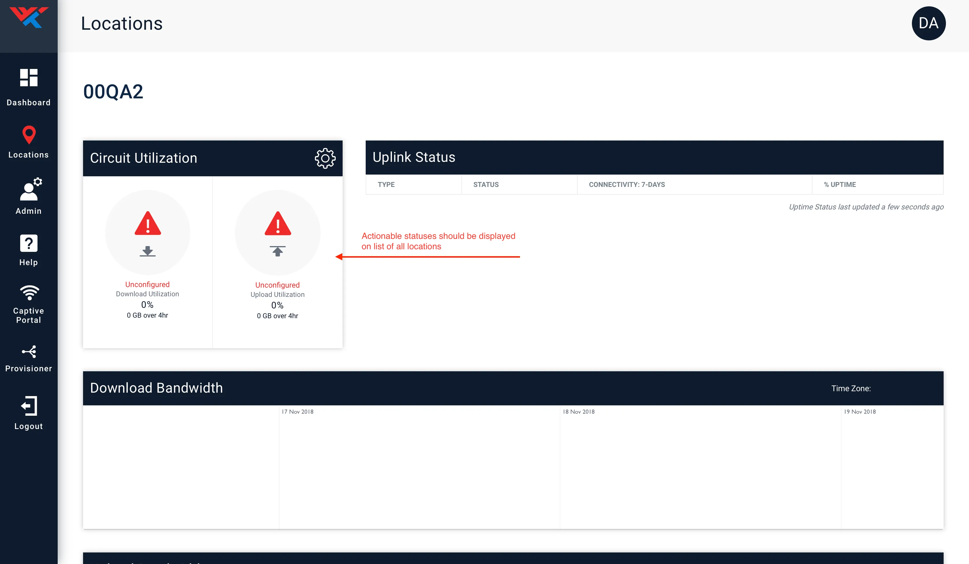
Task: Click the 19 Nov 2018 chart marker
Action: coord(860,412)
